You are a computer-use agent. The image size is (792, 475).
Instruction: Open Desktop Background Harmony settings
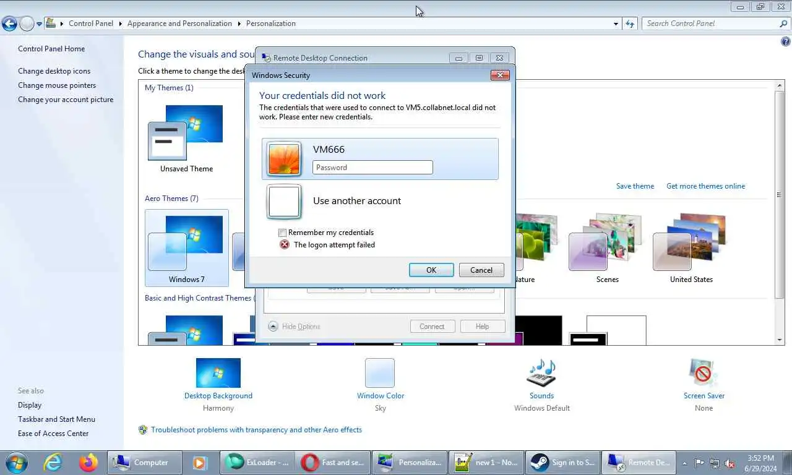[x=218, y=384]
